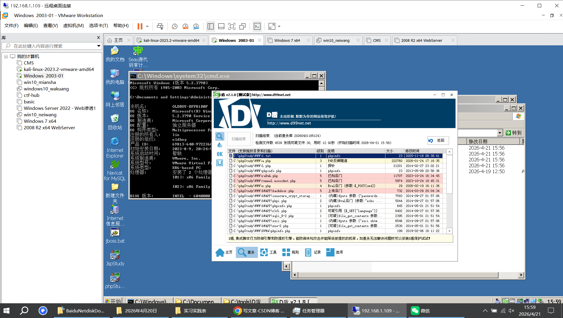The image size is (563, 318).
Task: Select the 回收站 recycle bin icon
Action: coord(115,122)
